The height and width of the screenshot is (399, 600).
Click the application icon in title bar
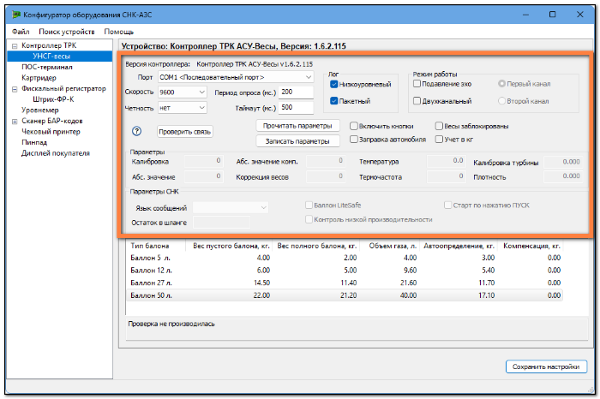click(x=15, y=15)
